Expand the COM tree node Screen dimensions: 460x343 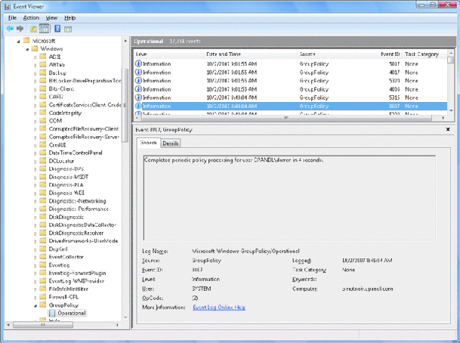click(36, 121)
